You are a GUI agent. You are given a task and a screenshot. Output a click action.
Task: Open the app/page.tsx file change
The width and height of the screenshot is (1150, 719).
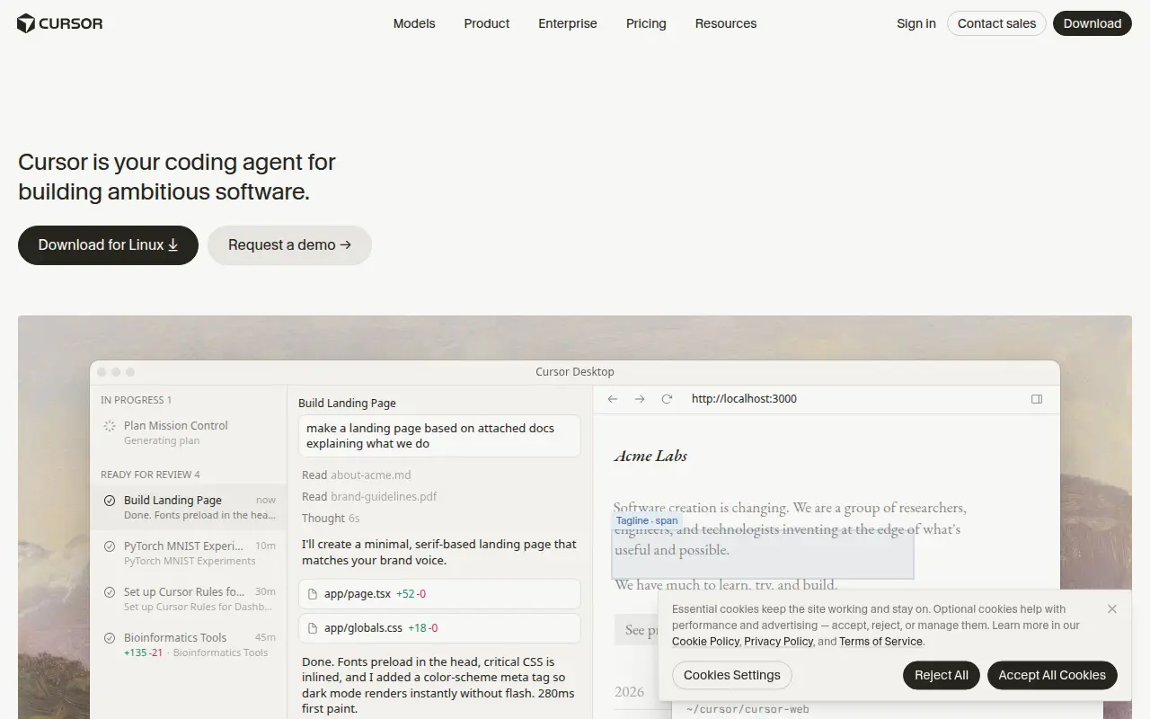pos(439,594)
